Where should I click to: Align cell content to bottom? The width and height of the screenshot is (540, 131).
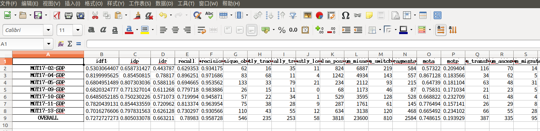252,30
